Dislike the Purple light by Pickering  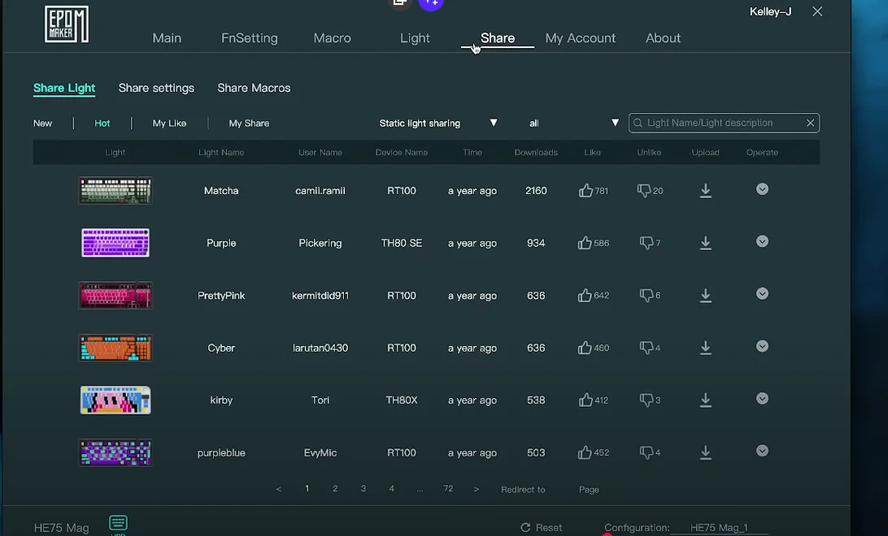[646, 243]
